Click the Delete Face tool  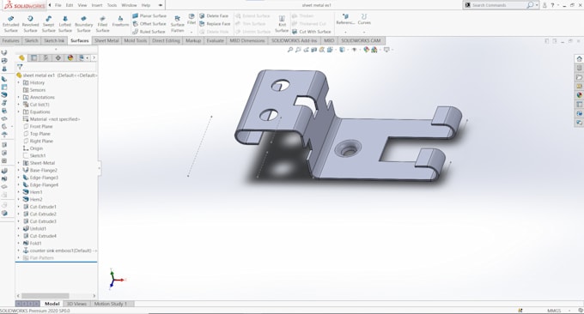(x=214, y=15)
